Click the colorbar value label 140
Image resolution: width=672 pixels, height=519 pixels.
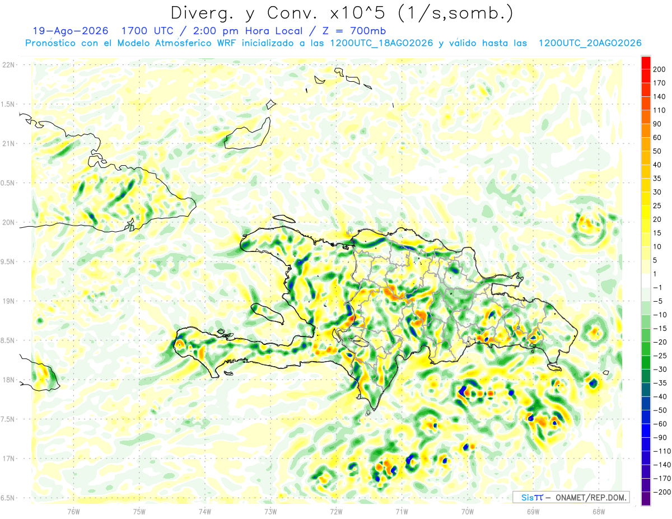click(x=660, y=96)
